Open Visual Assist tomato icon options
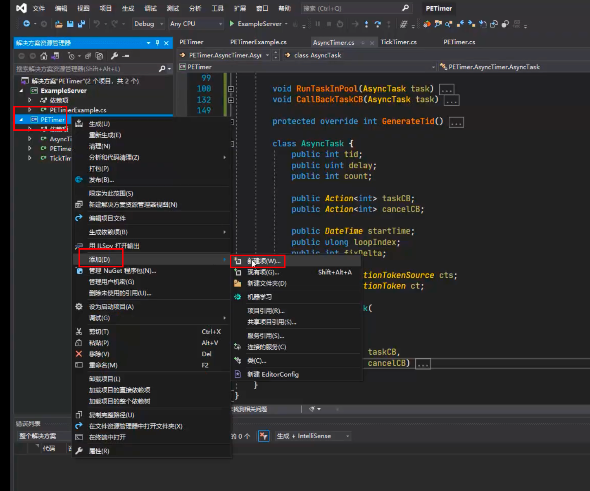 point(427,24)
